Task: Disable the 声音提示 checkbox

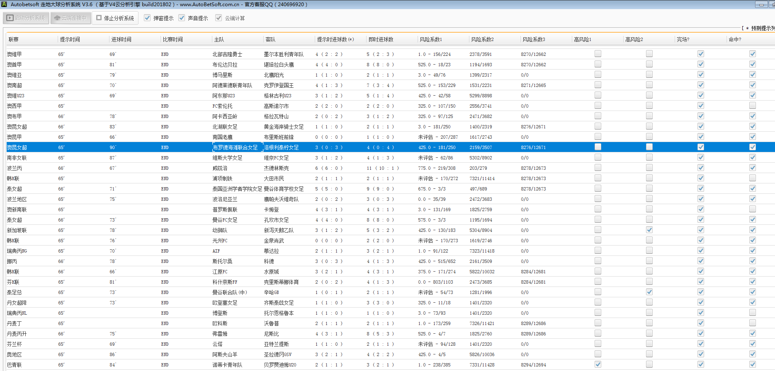Action: (x=182, y=18)
